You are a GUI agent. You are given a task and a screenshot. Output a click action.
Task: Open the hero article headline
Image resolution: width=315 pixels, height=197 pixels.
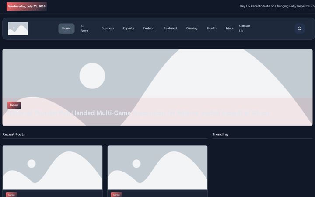[x=139, y=113]
